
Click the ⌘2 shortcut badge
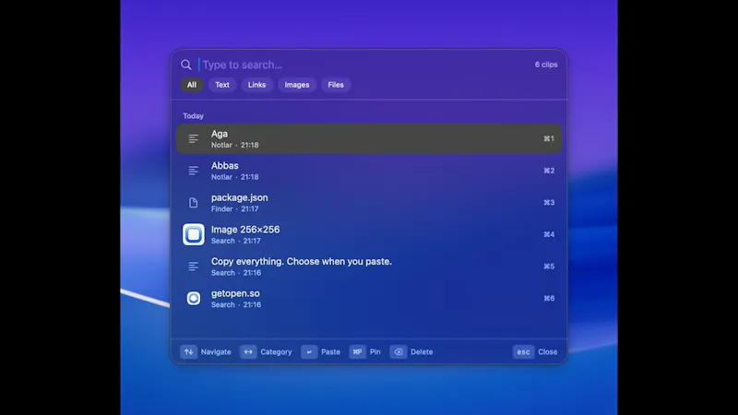549,171
